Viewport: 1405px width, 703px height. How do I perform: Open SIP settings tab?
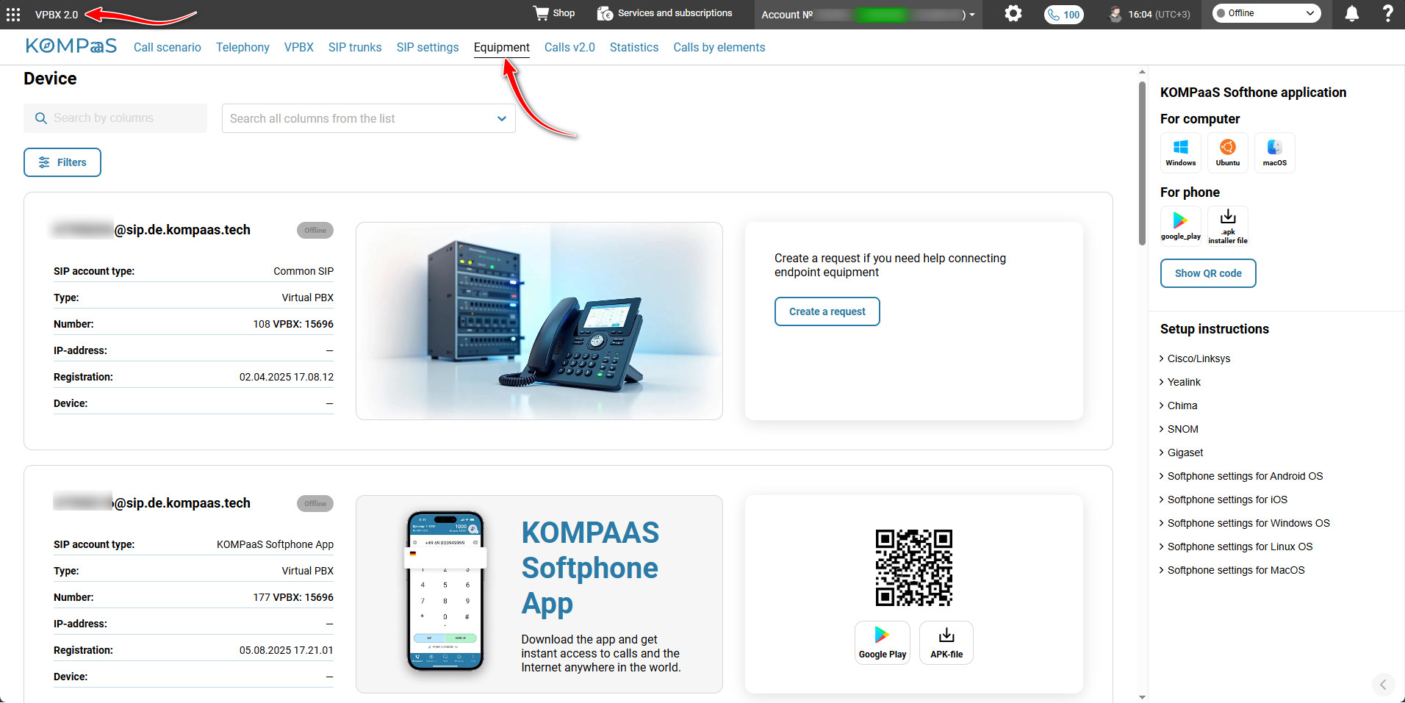pyautogui.click(x=428, y=47)
